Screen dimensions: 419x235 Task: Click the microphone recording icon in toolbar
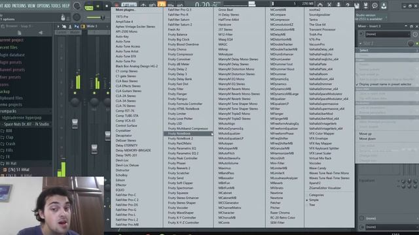tap(338, 5)
